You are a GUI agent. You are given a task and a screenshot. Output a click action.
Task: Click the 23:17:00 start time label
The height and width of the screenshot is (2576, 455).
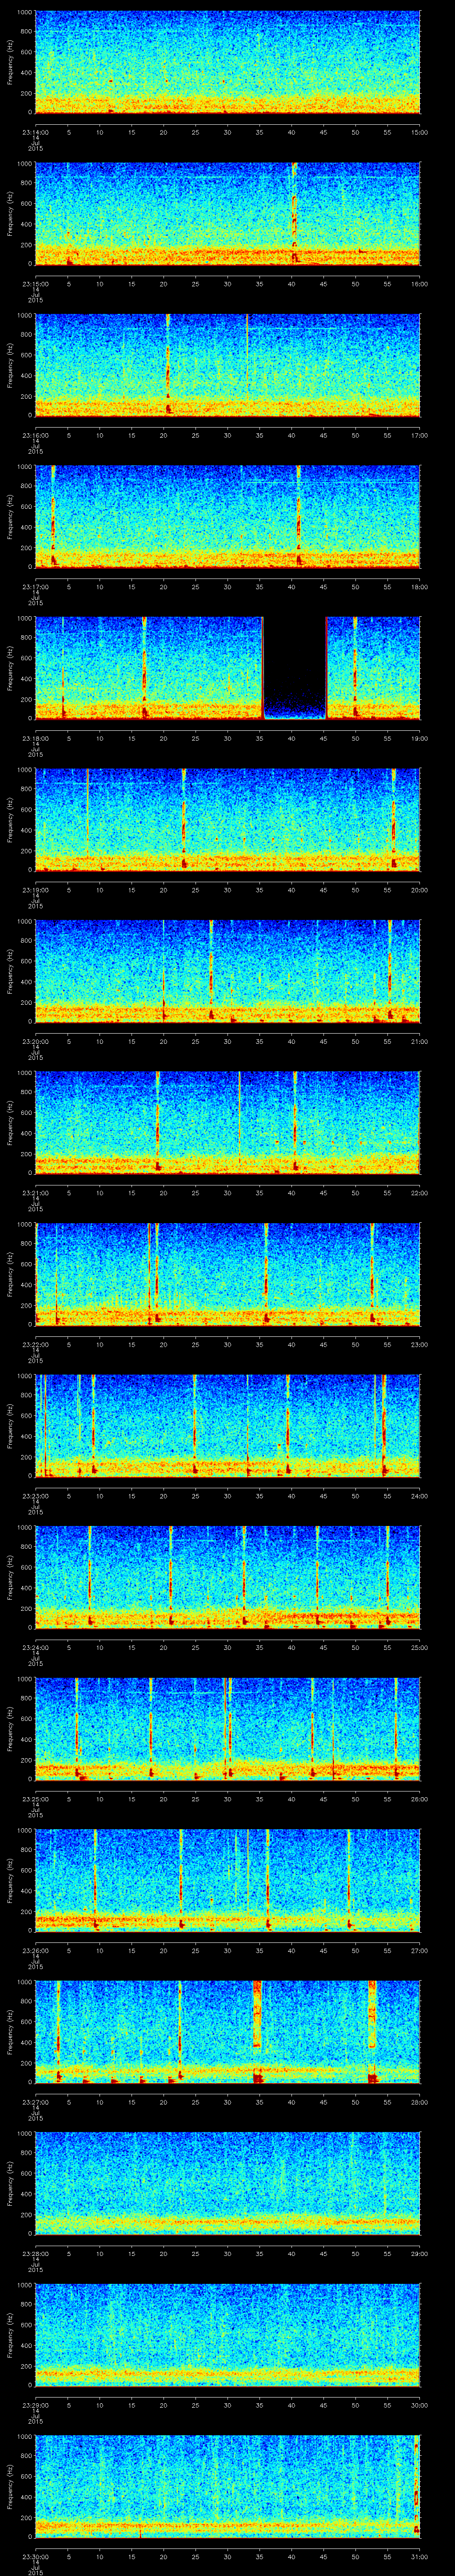(35, 586)
